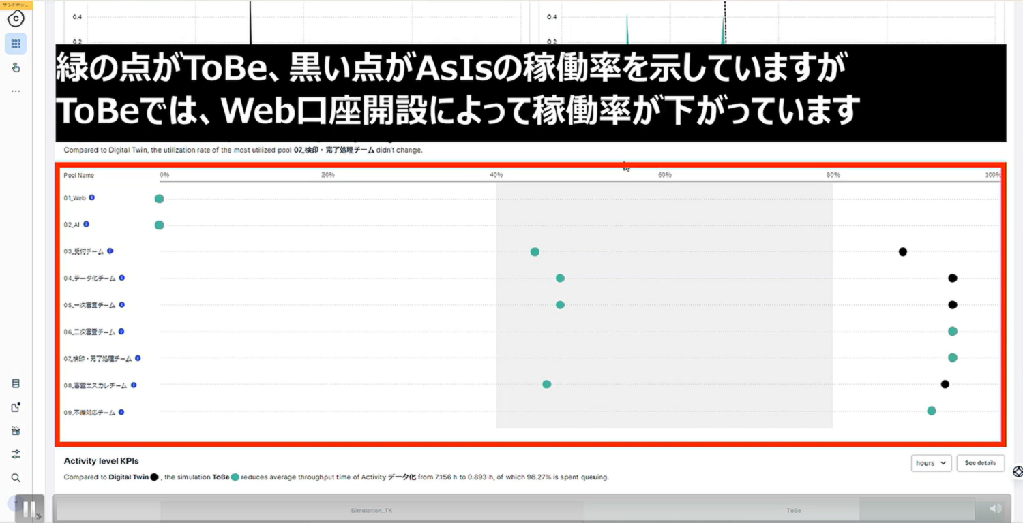The image size is (1023, 523).
Task: Click the Celonis logo icon
Action: [16, 19]
